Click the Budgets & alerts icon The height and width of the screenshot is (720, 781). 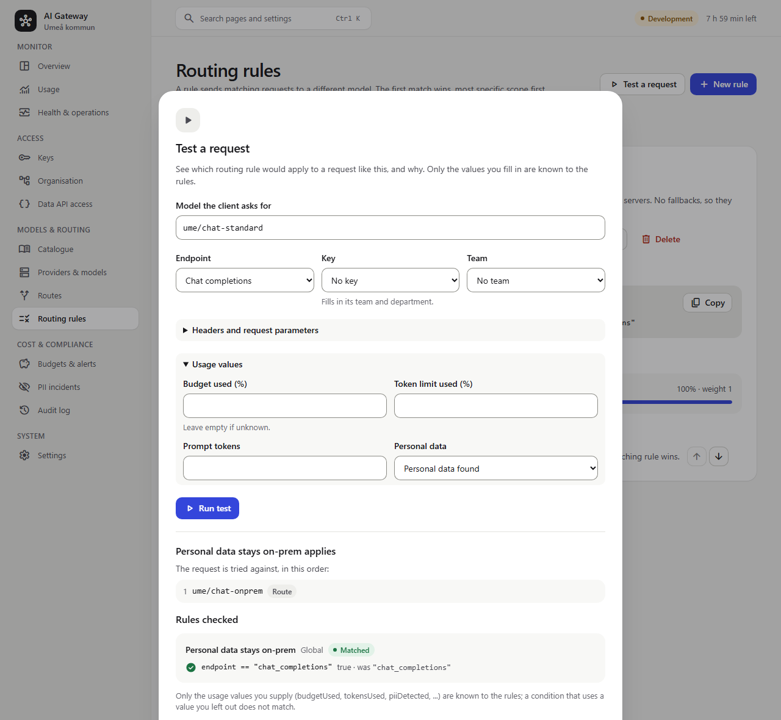[x=24, y=364]
